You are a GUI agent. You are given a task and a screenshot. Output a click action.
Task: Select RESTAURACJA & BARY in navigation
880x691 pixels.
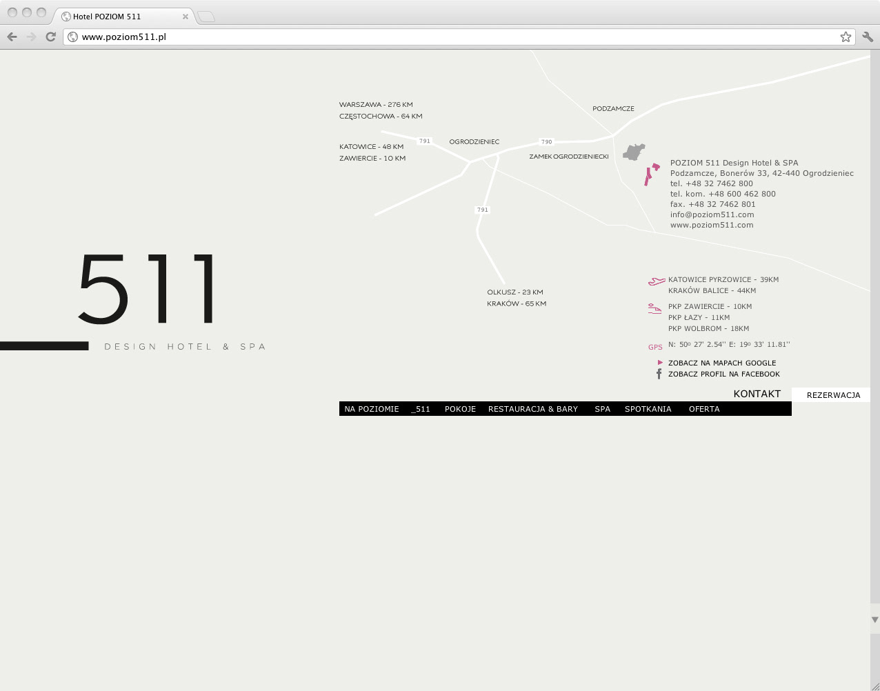click(x=532, y=409)
